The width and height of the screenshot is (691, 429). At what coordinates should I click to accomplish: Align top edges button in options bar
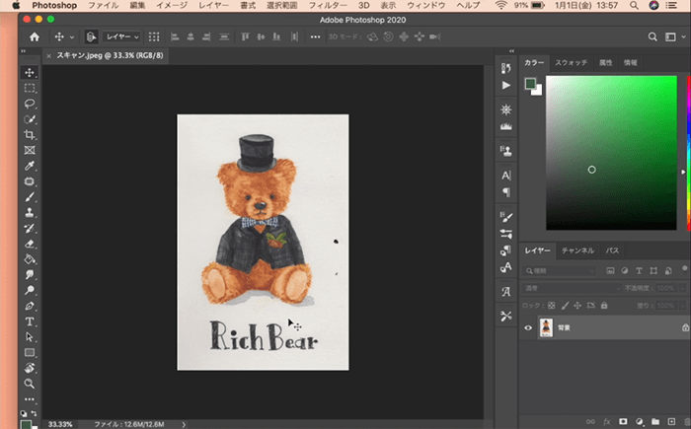click(x=245, y=37)
